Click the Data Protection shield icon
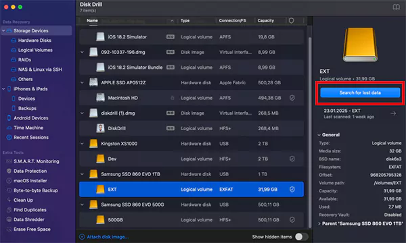The height and width of the screenshot is (243, 406). 9,171
